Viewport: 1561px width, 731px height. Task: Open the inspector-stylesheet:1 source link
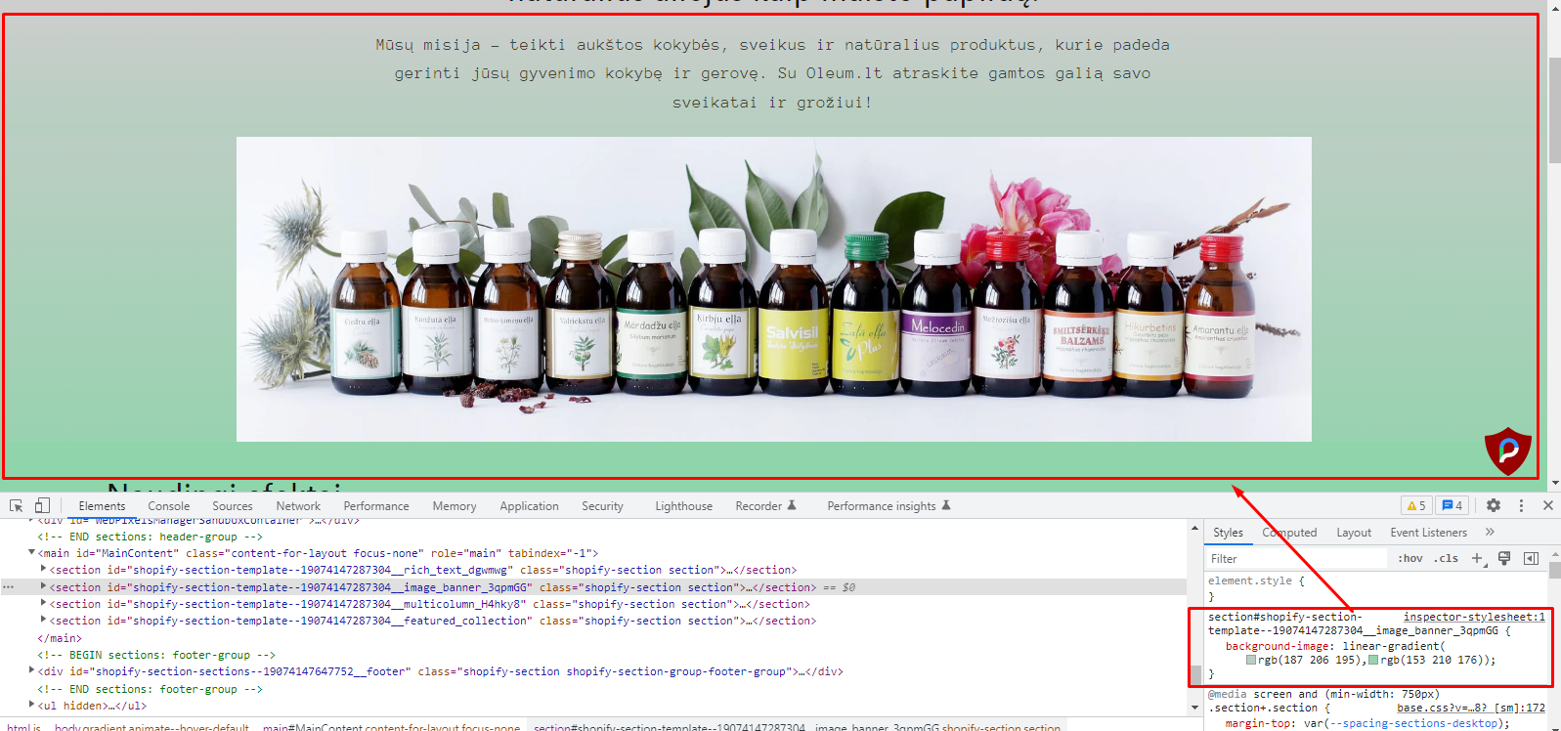pyautogui.click(x=1474, y=617)
